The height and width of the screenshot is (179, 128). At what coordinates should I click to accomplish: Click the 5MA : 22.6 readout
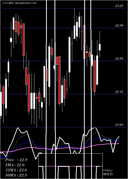(x=15, y=165)
